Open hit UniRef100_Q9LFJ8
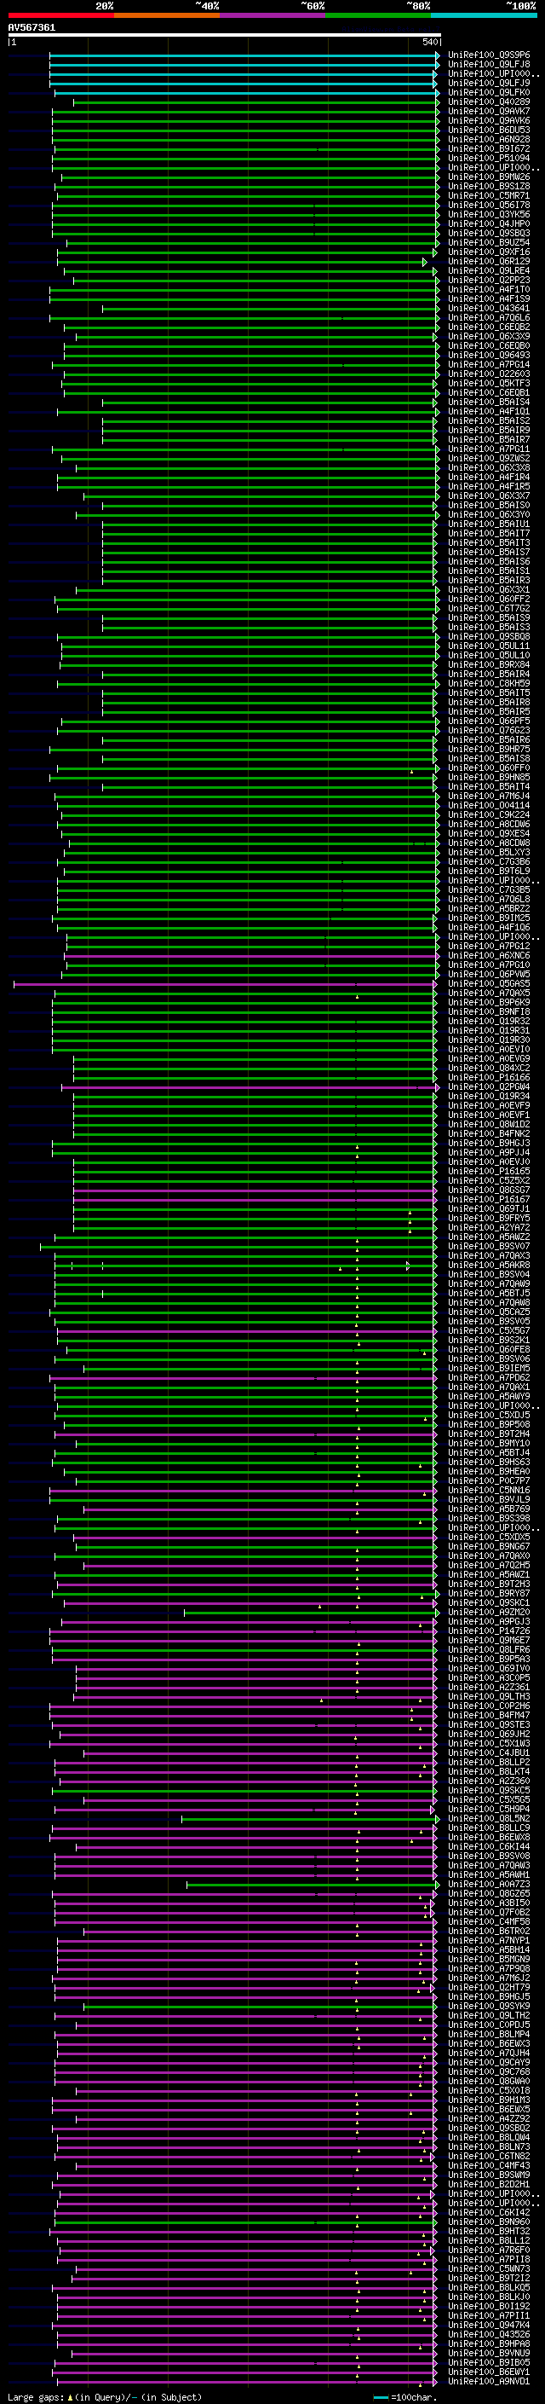Viewport: 545px width, 2404px height. tap(489, 65)
